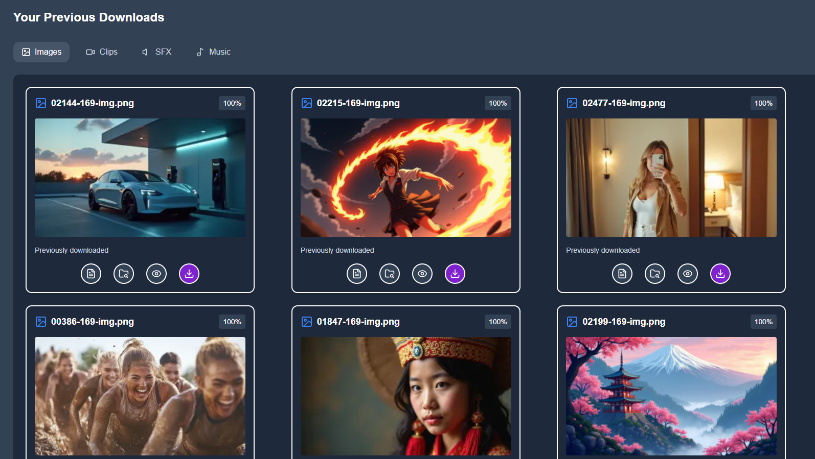Click file name 02477-169-img.png
Image resolution: width=815 pixels, height=459 pixels.
tap(624, 103)
